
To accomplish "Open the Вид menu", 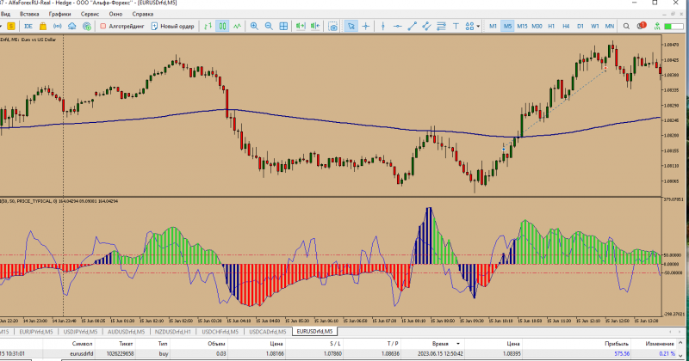I will (5, 14).
